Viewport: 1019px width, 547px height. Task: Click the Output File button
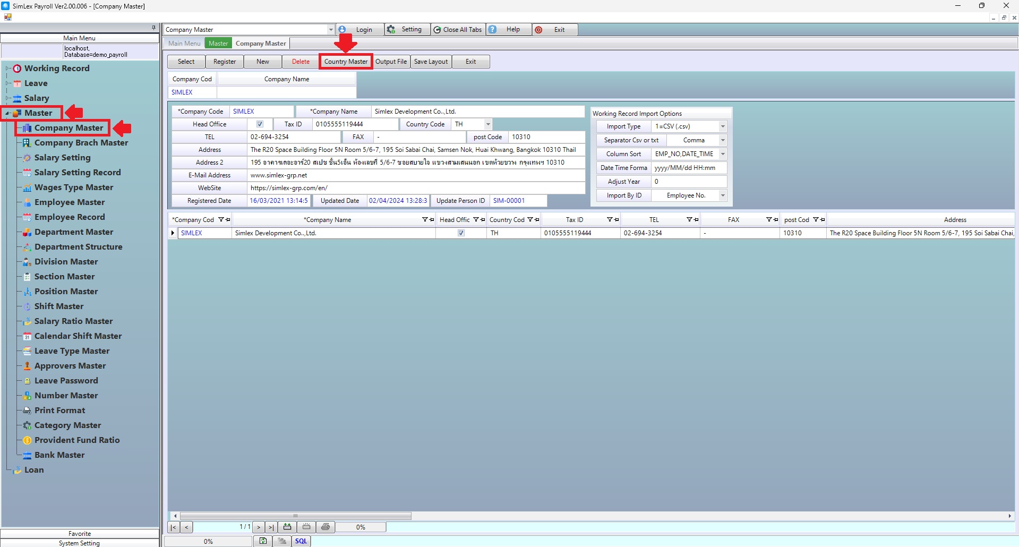(x=391, y=62)
